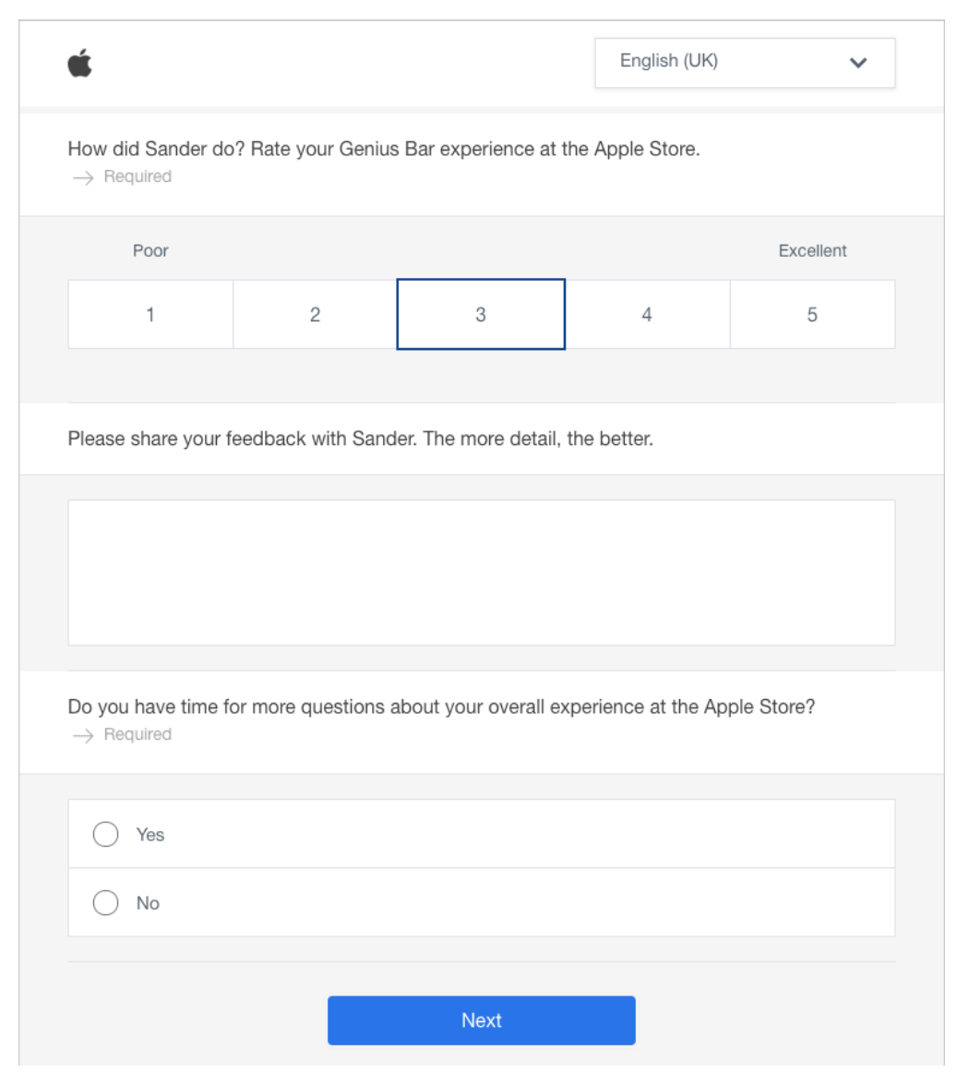Select the No radio button
The width and height of the screenshot is (969, 1086).
[x=106, y=902]
